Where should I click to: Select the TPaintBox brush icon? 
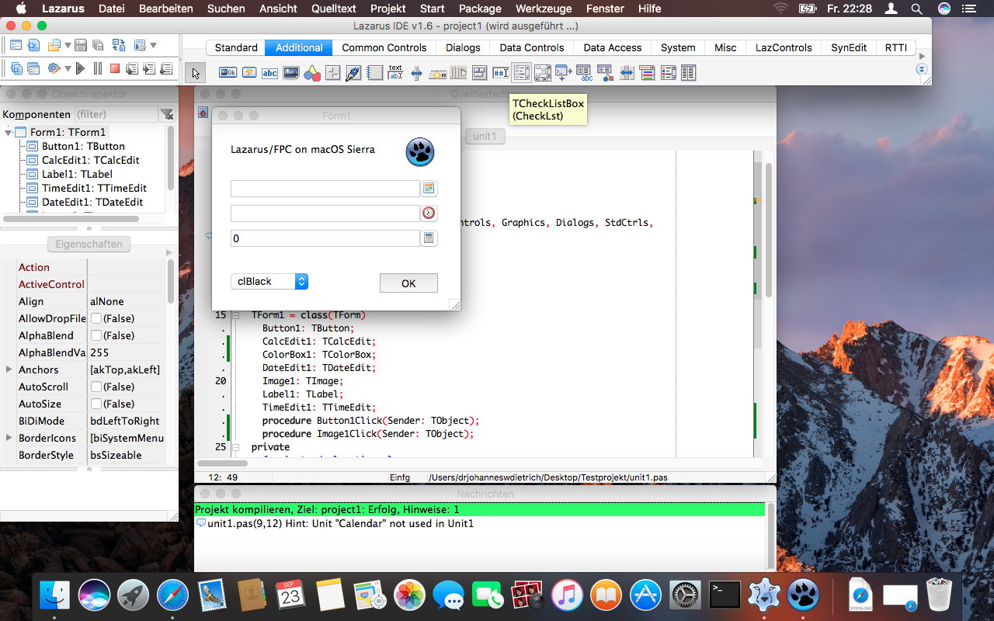click(x=353, y=73)
